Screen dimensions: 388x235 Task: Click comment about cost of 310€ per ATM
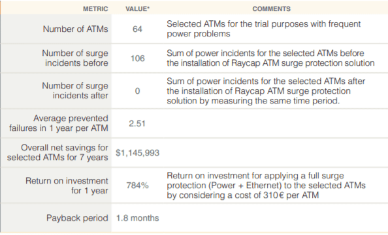(266, 186)
